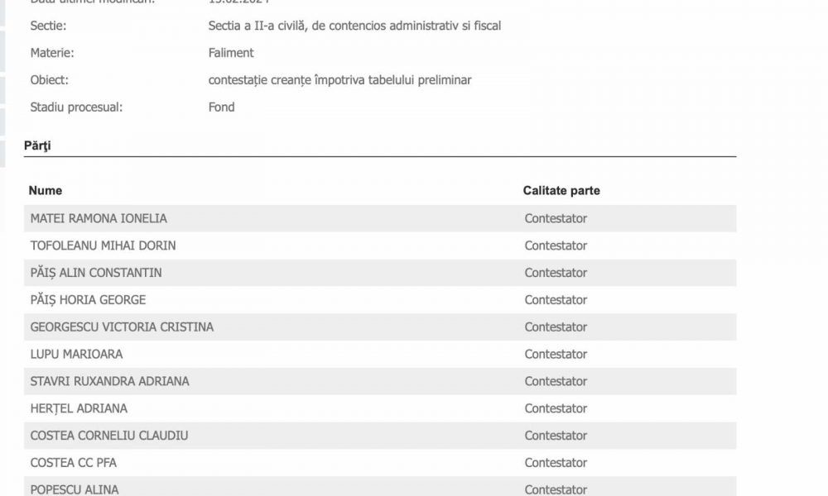
Task: Select the LUPU MARIOARA party name
Action: 76,354
